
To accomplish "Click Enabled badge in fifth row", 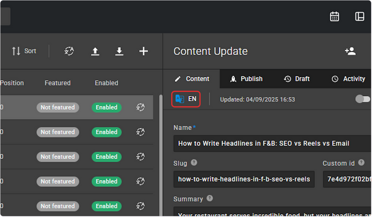I will click(106, 206).
